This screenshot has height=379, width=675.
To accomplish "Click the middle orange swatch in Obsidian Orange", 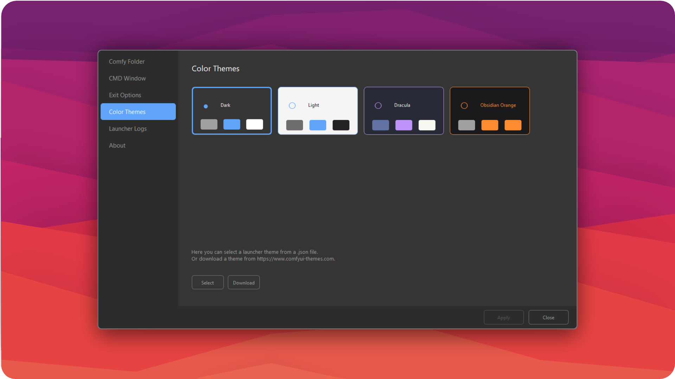I will tap(490, 125).
